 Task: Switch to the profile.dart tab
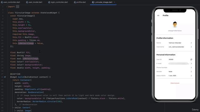click(80, 2)
